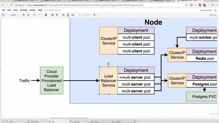The width and height of the screenshot is (219, 123).
Task: Select the multi-worker pod cell
Action: coord(202,37)
